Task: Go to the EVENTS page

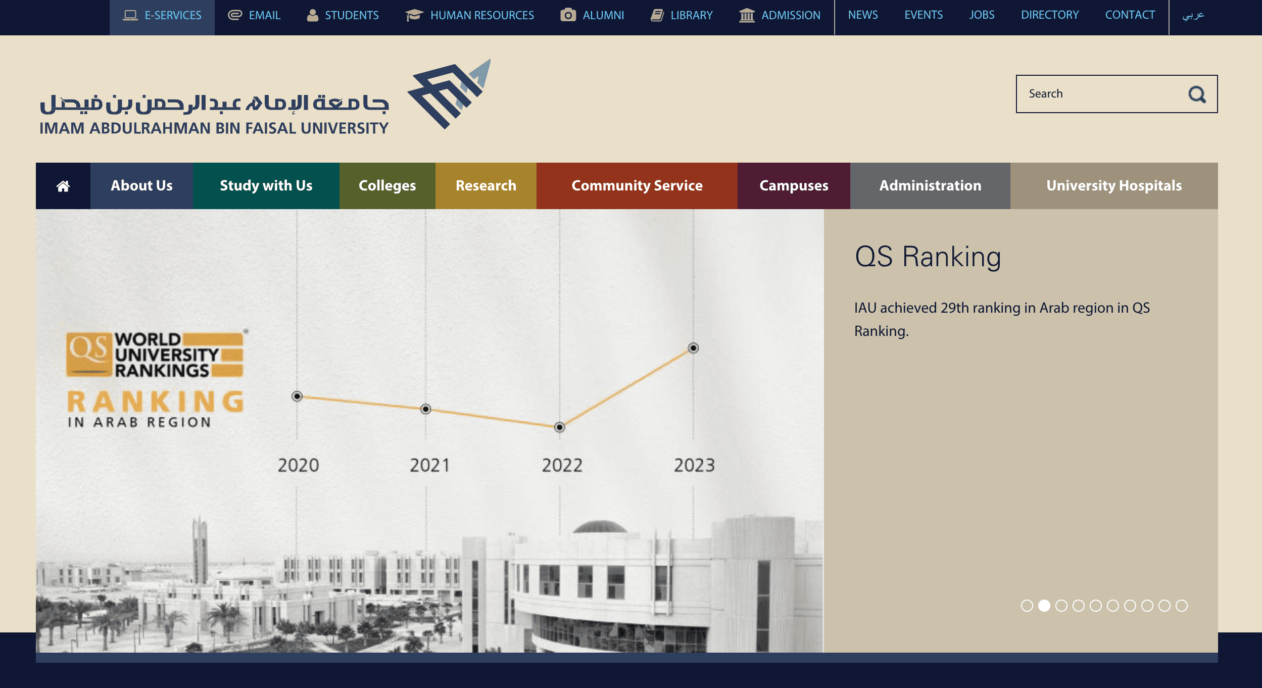Action: point(924,15)
